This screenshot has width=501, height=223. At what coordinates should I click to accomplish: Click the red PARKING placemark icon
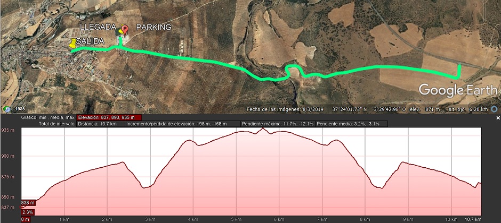125,30
